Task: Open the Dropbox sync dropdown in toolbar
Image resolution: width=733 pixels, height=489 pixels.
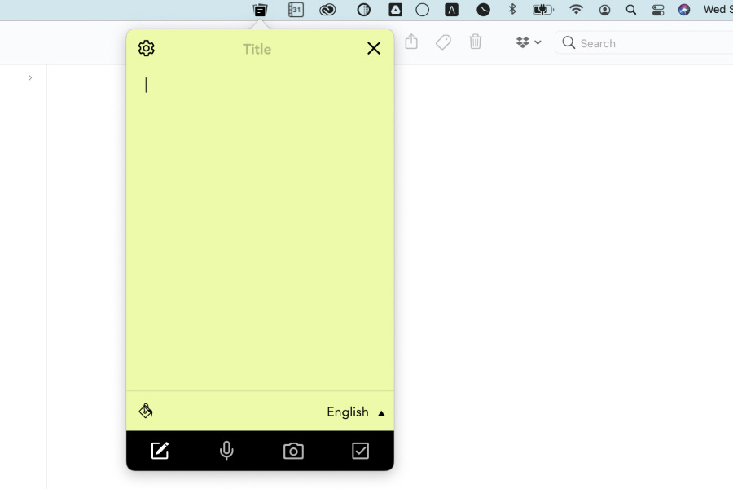Action: click(529, 42)
